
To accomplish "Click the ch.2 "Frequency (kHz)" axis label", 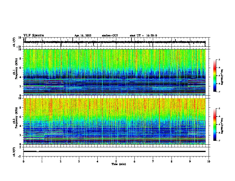I will (16, 118).
